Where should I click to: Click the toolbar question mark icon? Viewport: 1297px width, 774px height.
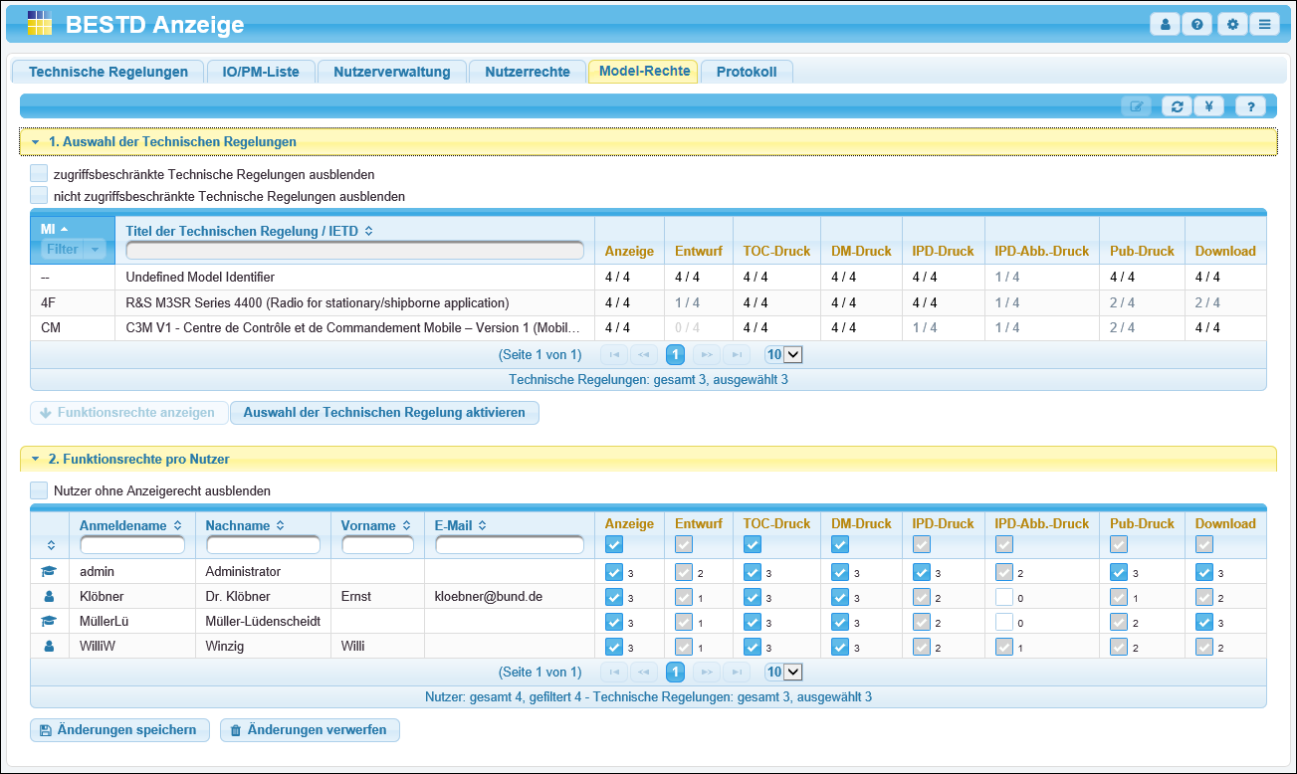[1250, 106]
